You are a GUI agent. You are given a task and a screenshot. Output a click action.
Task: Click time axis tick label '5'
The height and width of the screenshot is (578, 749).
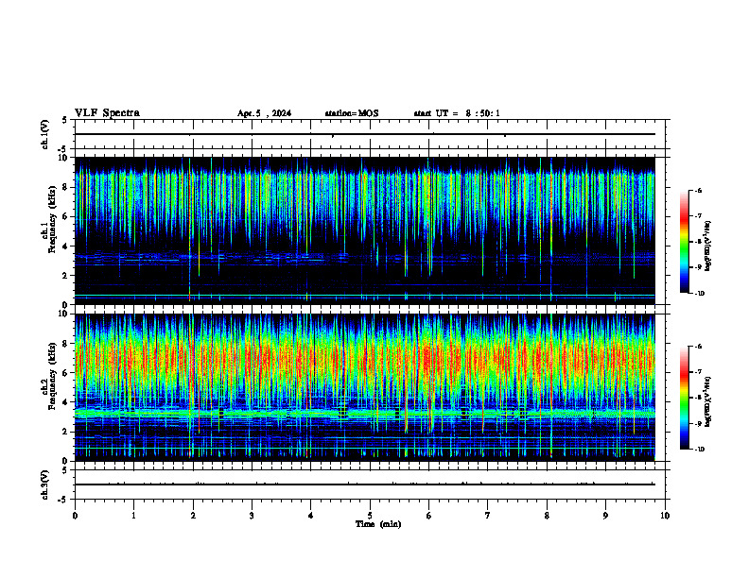pyautogui.click(x=370, y=516)
